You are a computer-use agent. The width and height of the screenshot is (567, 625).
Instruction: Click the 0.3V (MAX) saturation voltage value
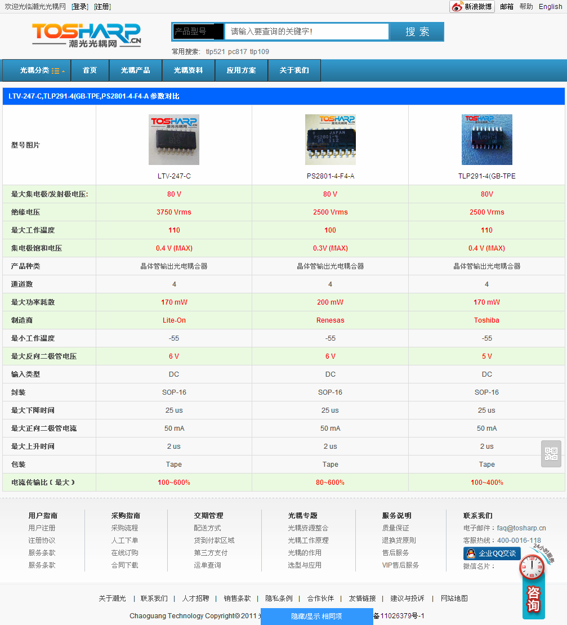click(331, 248)
